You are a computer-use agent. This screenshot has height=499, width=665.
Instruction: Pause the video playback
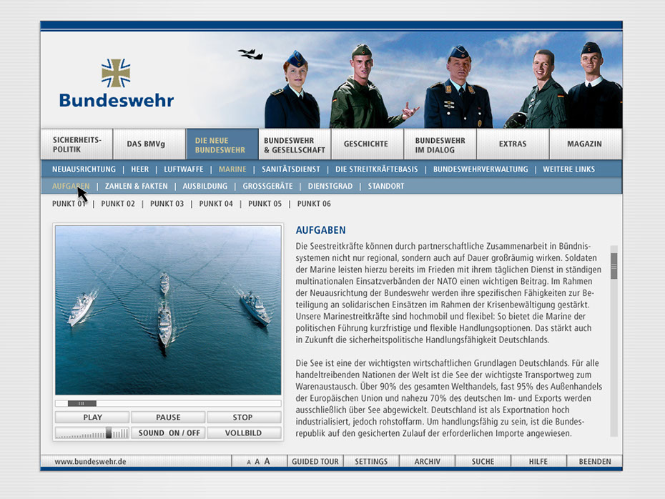click(x=168, y=418)
